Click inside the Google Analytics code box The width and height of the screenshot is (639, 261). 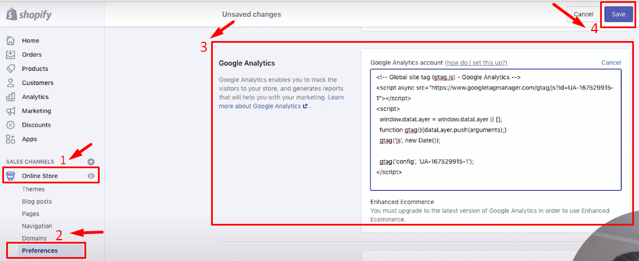[495, 129]
